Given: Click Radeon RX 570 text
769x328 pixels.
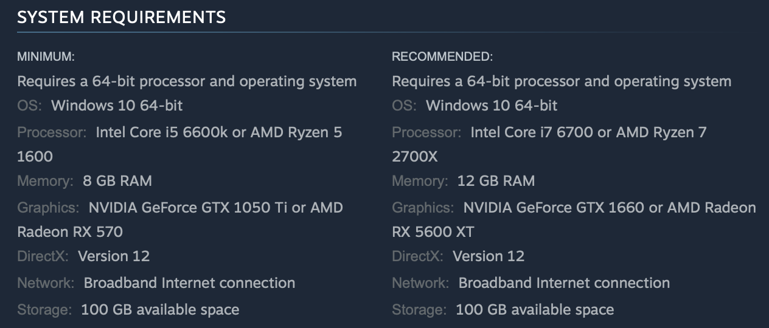Looking at the screenshot, I should click(x=70, y=231).
